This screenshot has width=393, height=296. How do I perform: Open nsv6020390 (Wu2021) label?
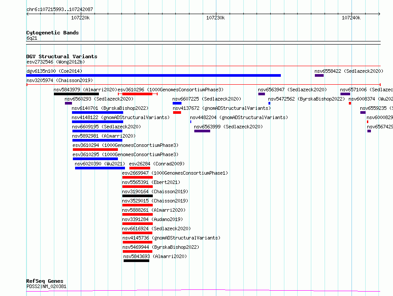[100, 164]
